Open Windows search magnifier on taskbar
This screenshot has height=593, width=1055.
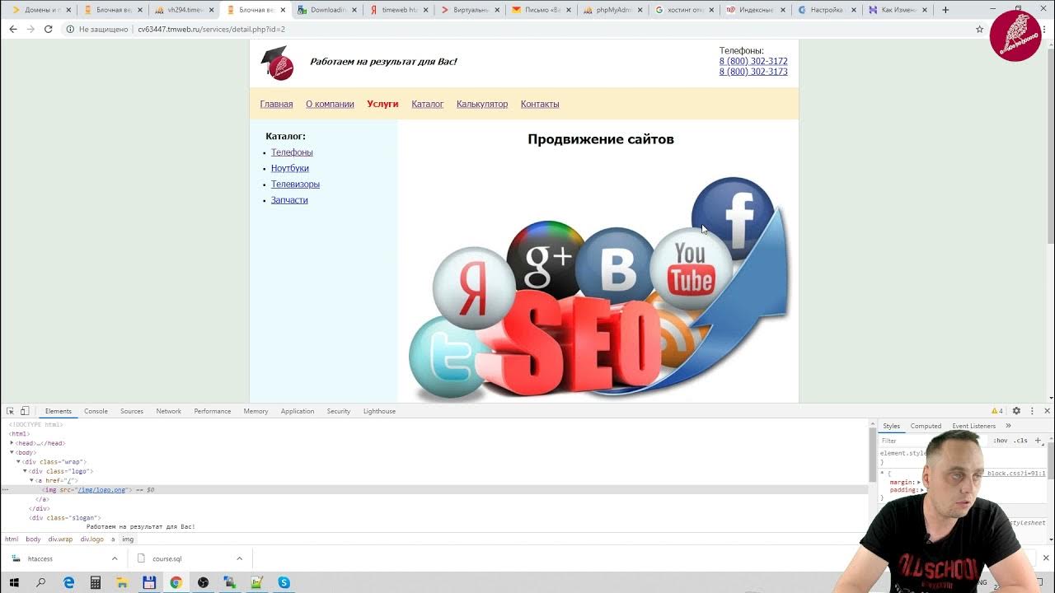[41, 582]
